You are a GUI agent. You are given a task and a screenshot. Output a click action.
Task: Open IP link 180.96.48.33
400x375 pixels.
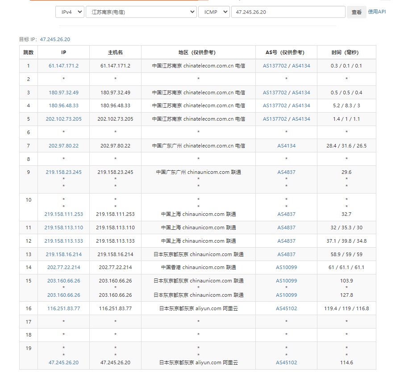[x=63, y=105]
